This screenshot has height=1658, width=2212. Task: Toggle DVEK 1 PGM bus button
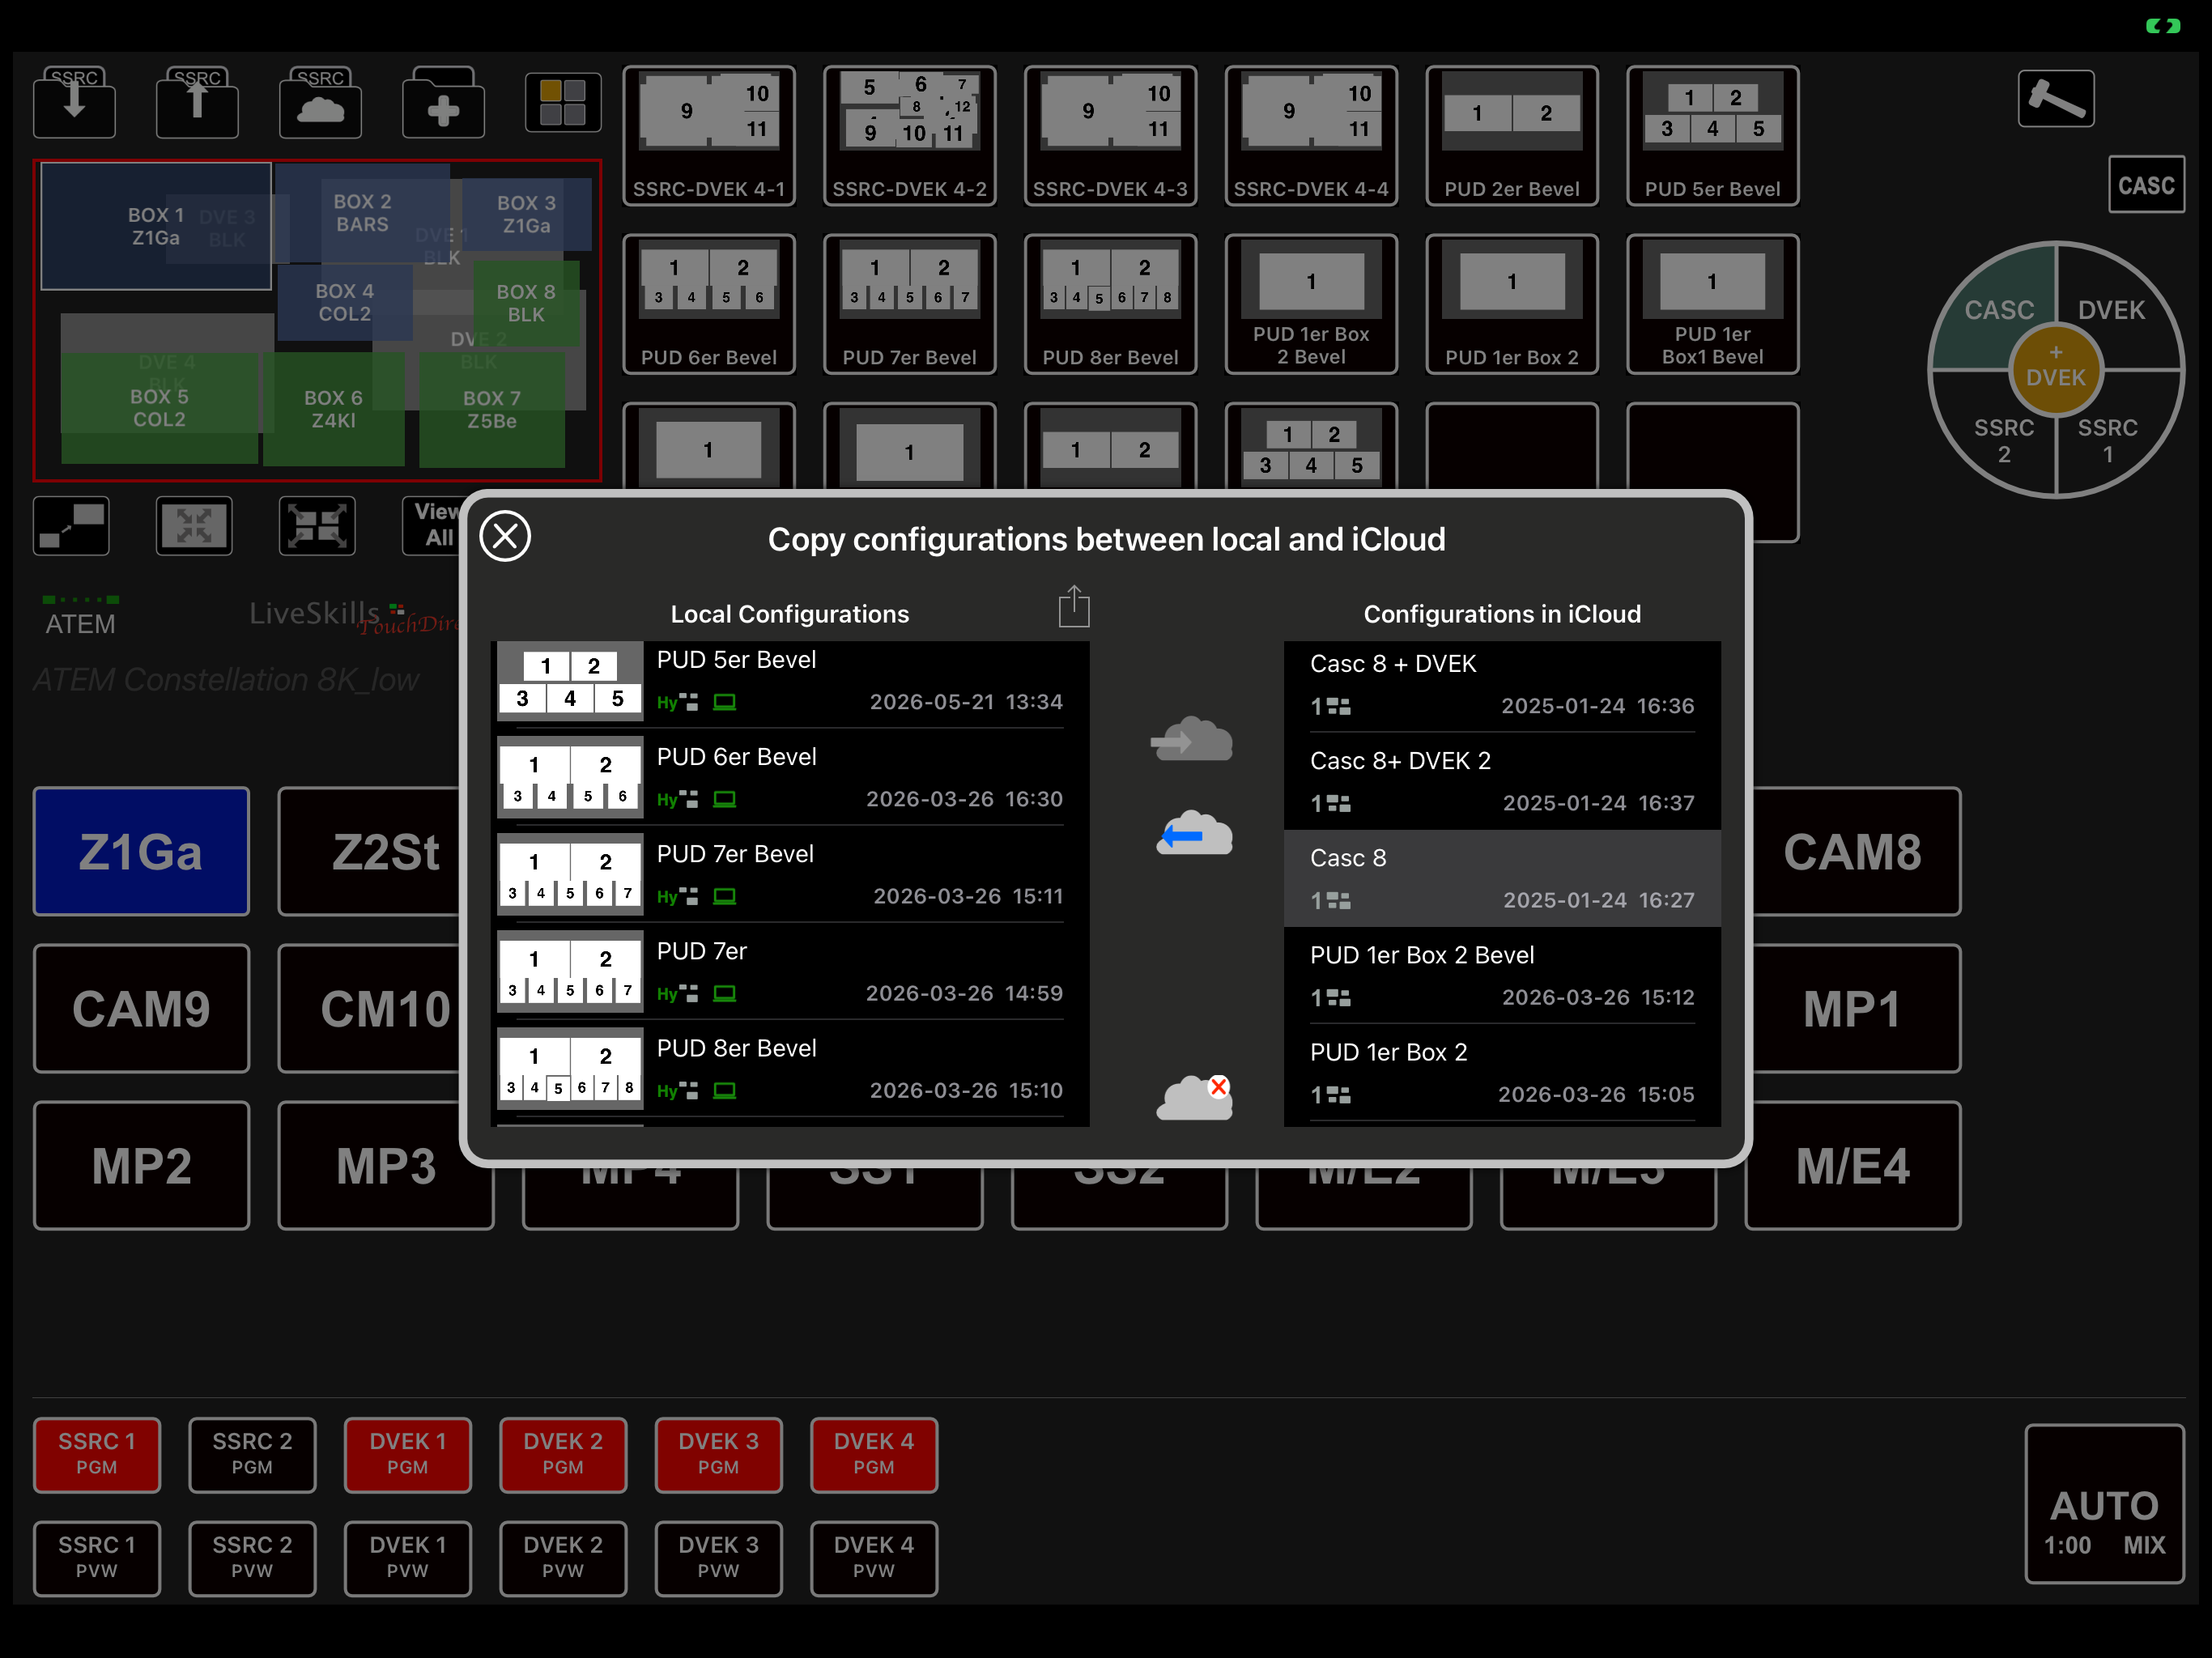coord(407,1454)
